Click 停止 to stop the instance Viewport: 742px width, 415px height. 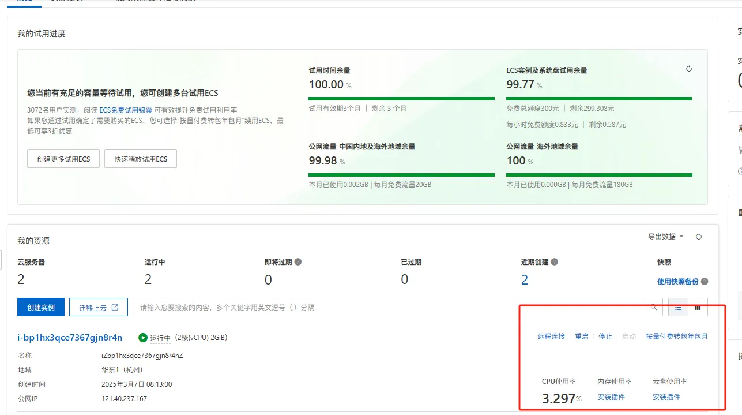pyautogui.click(x=605, y=337)
